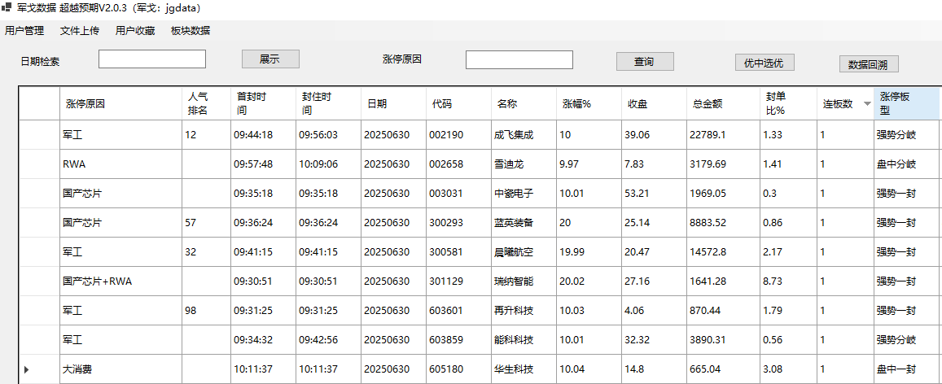This screenshot has height=384, width=942.
Task: Open the 用户管理 menu
Action: coord(24,31)
